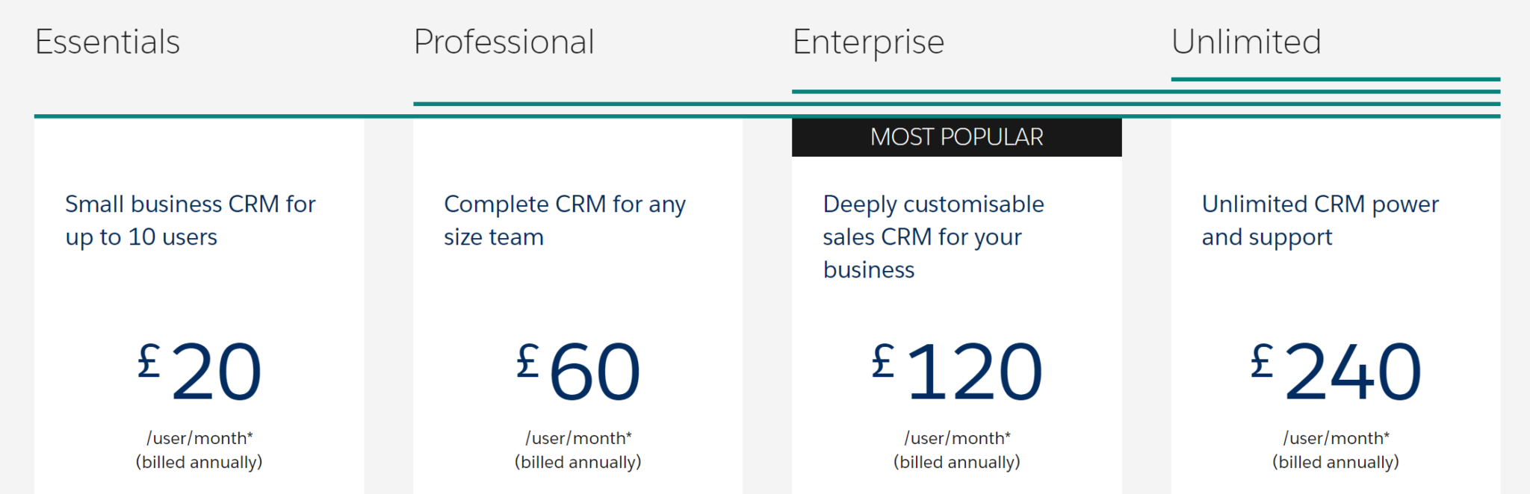Click '(billed annually)' under the Enterprise price
This screenshot has width=1530, height=494.
coord(957,462)
